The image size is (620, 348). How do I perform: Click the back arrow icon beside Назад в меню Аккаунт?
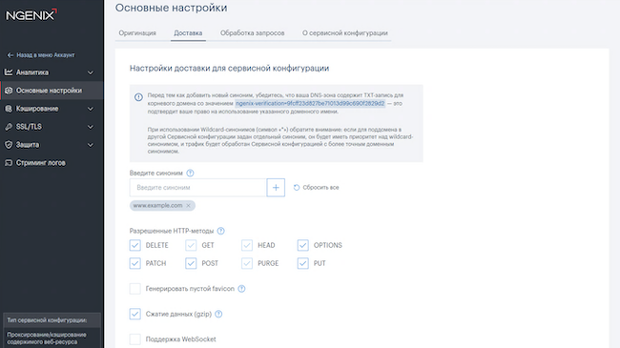point(10,55)
